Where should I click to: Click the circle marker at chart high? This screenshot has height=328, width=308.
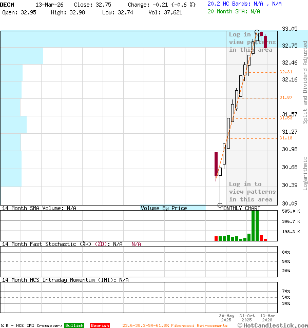[257, 32]
